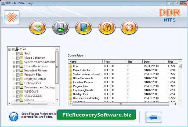
Task: Click FOLDER type in Holidays Pics row
Action: 109,94
